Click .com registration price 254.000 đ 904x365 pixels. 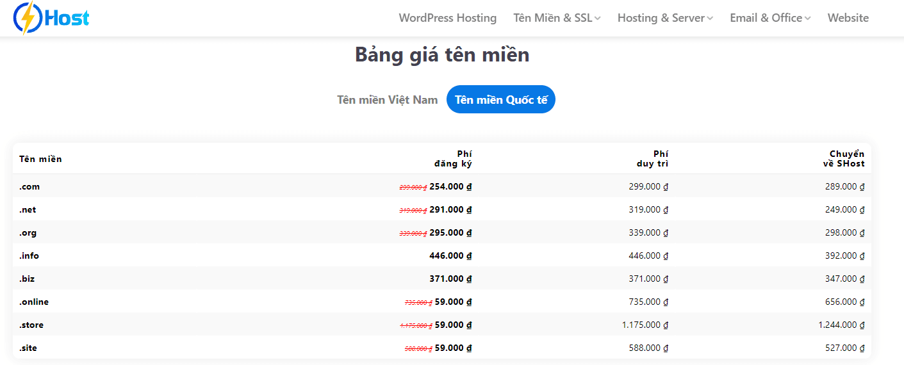coord(450,187)
